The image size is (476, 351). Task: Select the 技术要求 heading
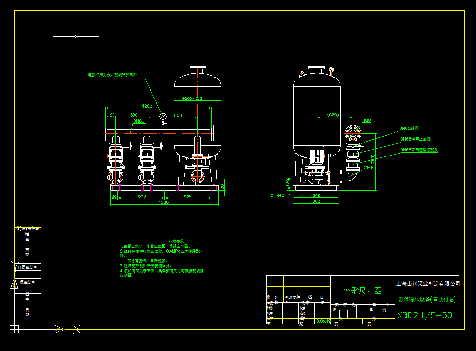176,241
